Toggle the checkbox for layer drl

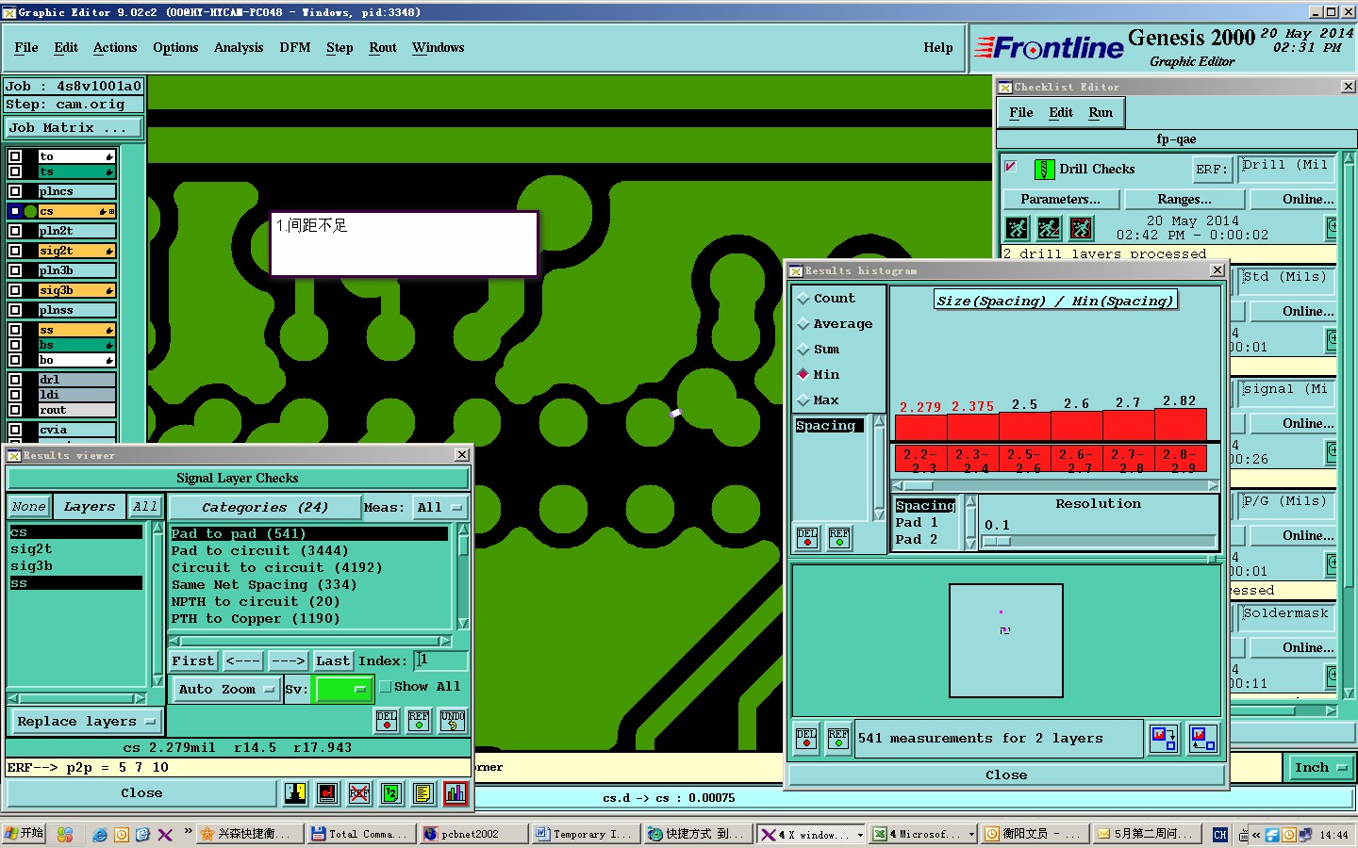[15, 380]
